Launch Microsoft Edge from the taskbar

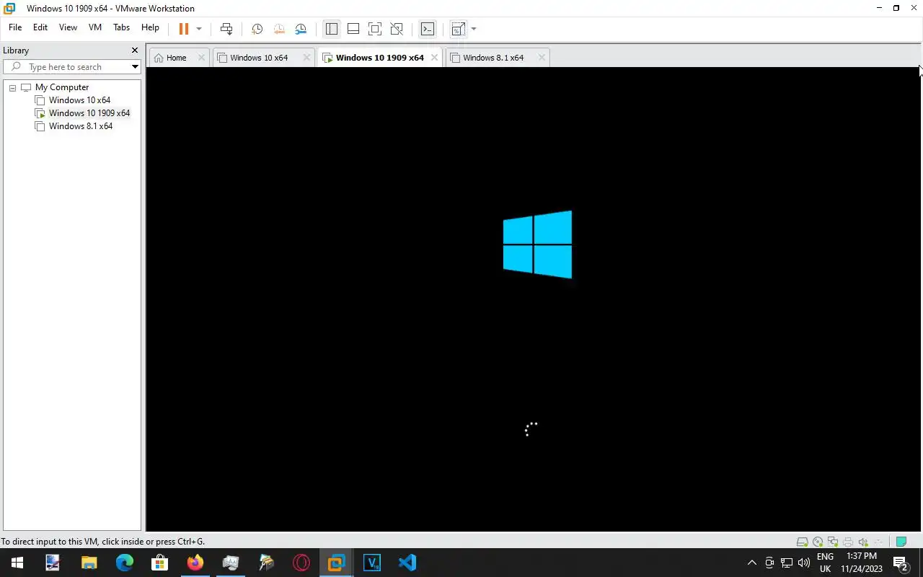pos(124,563)
